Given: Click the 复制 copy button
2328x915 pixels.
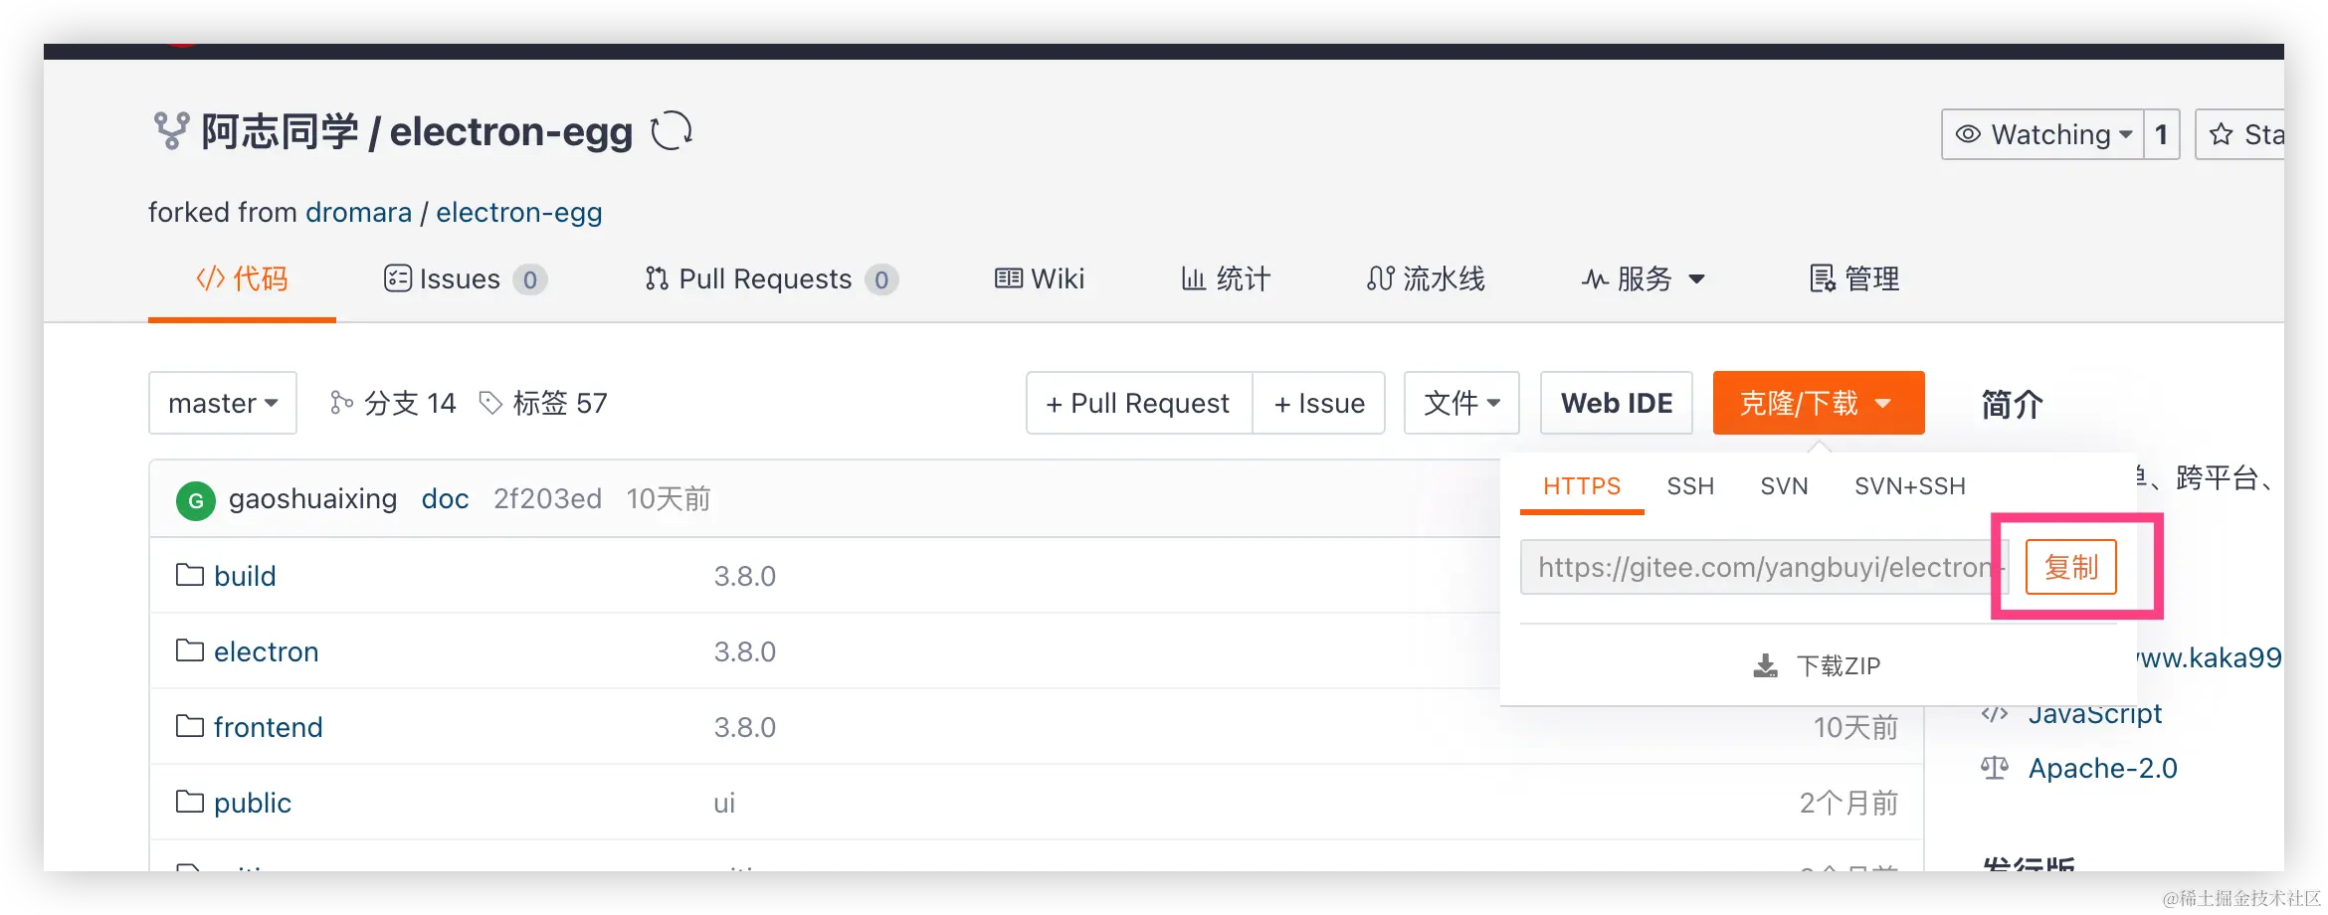Looking at the screenshot, I should [2071, 567].
